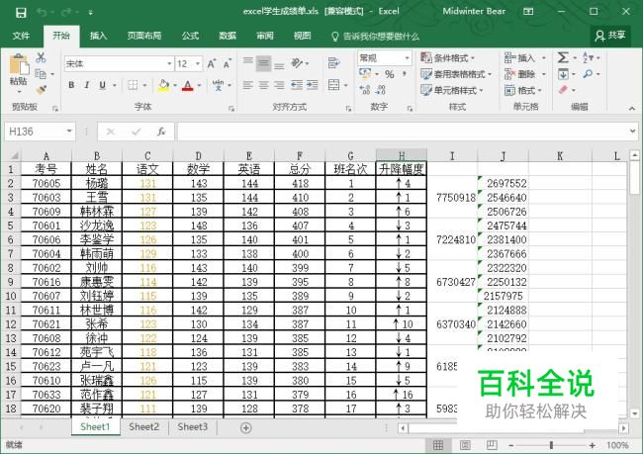Open number format dropdown

point(407,58)
